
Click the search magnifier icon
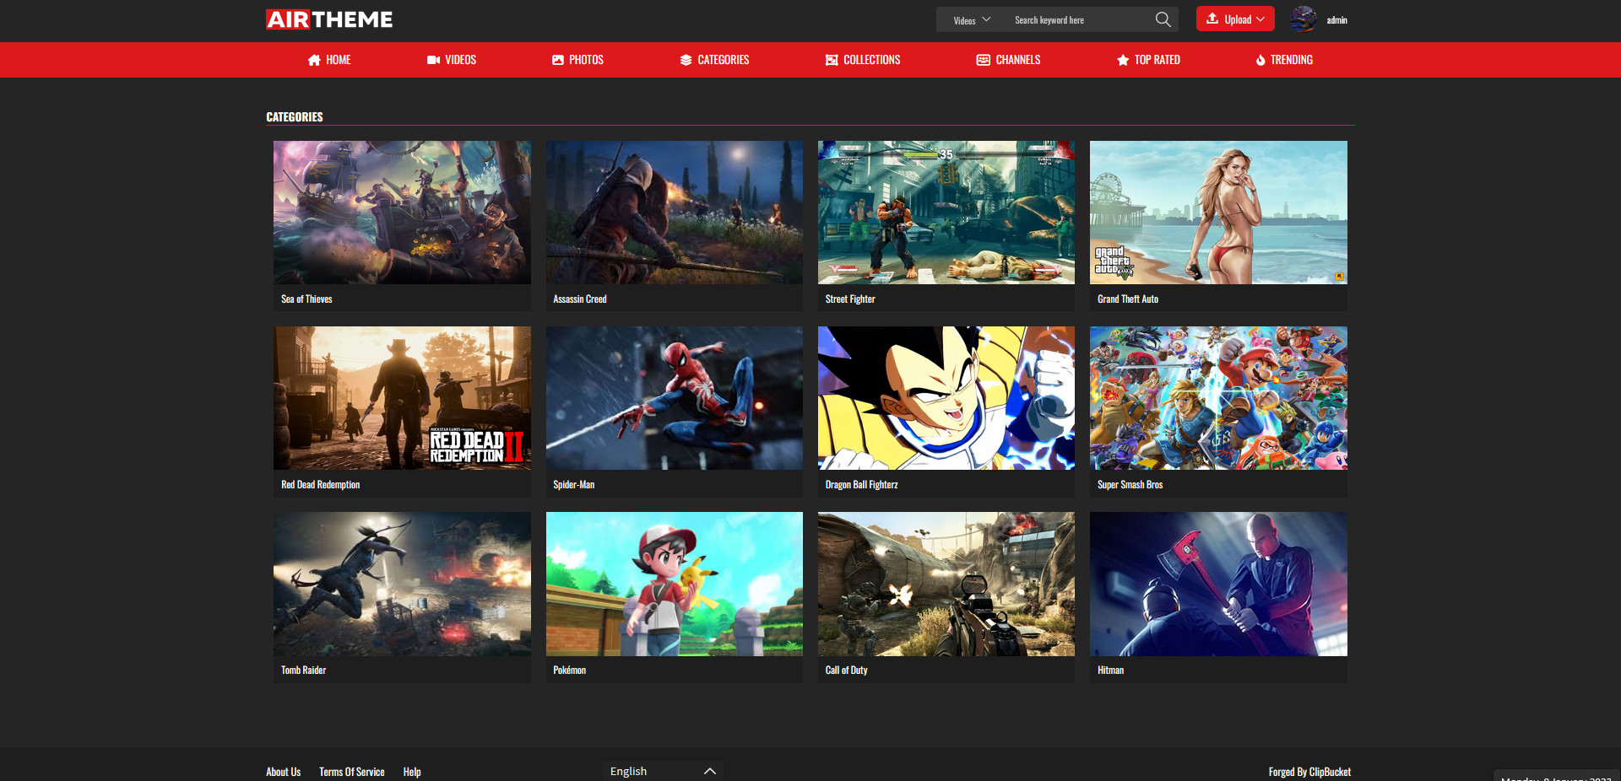coord(1163,19)
